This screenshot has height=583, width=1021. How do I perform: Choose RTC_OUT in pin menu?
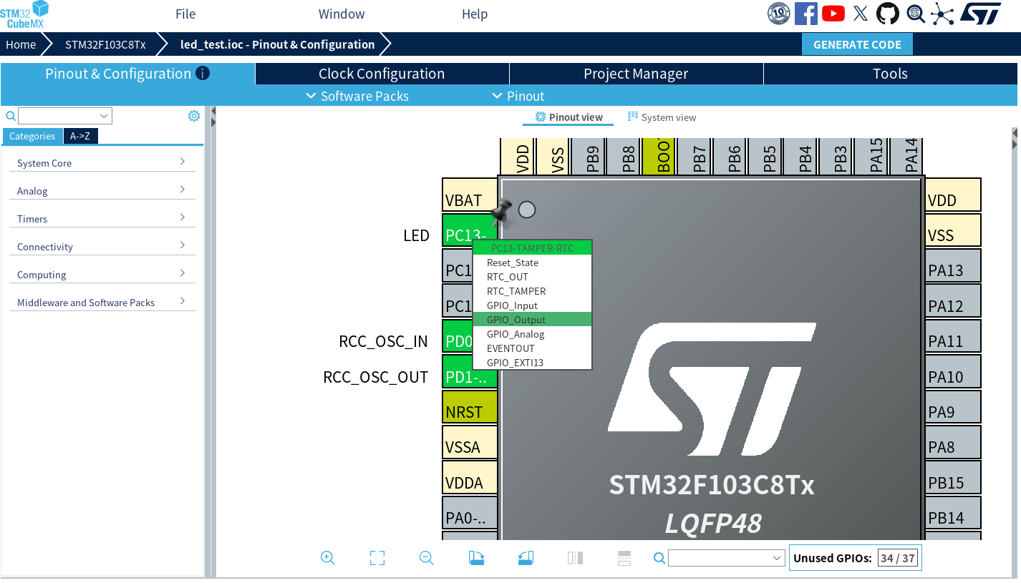tap(533, 277)
